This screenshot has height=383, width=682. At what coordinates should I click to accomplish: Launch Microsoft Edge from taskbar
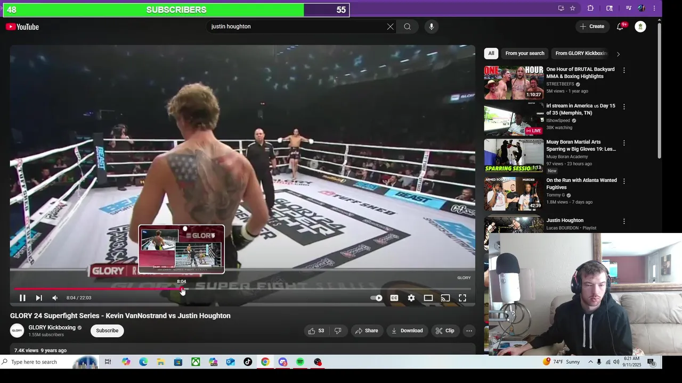tap(143, 362)
